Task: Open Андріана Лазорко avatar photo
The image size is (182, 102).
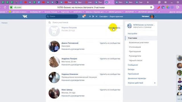Action: pos(54,62)
